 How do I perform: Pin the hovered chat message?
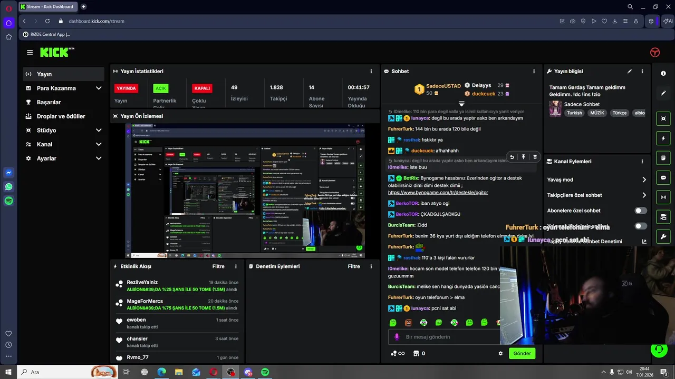[523, 157]
